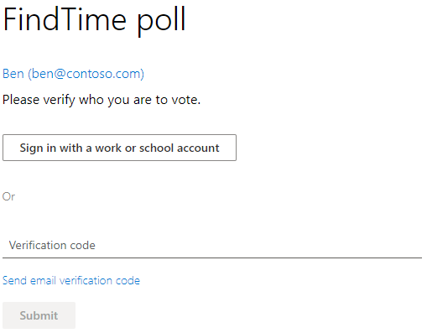The image size is (427, 333).
Task: Choose work or school account sign-in
Action: pos(119,148)
